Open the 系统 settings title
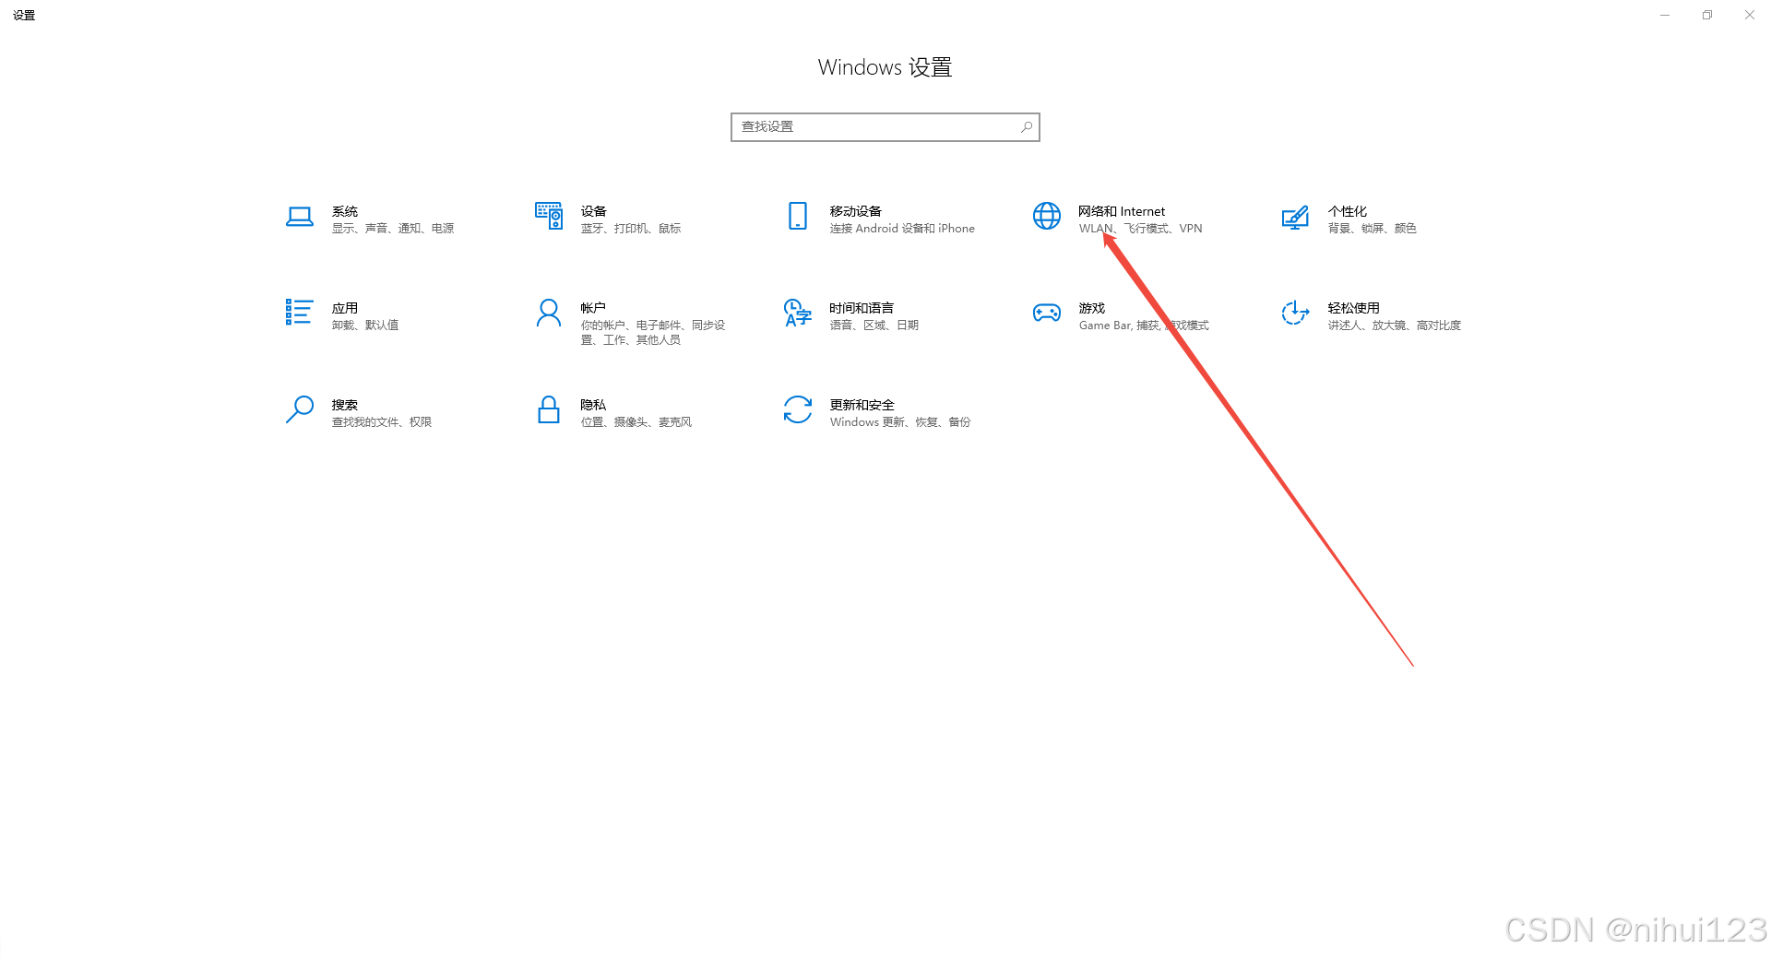1771x959 pixels. tap(345, 211)
